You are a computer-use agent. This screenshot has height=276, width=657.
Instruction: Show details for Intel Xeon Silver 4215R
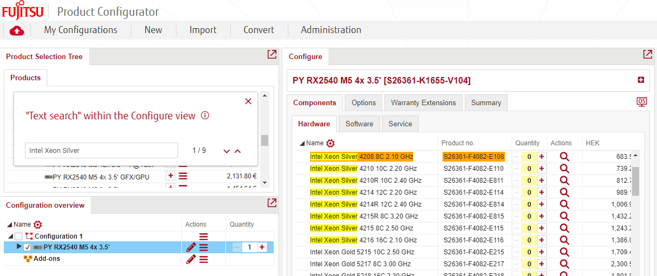564,216
